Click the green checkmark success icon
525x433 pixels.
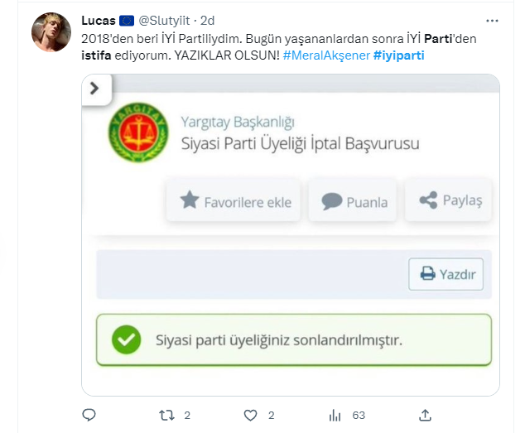[126, 339]
